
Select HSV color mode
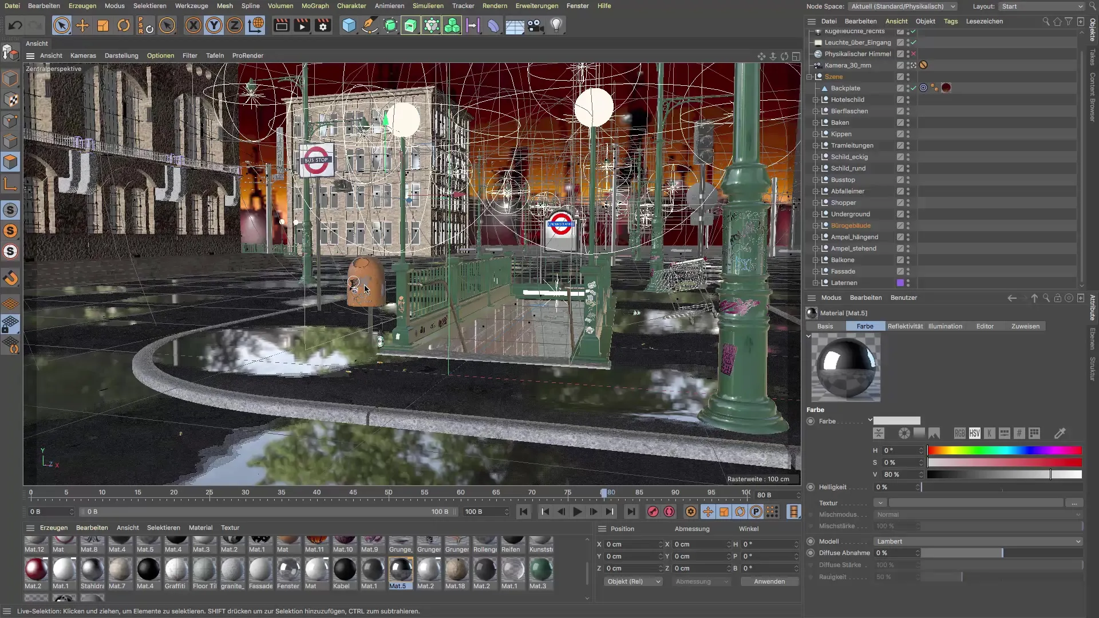point(975,433)
